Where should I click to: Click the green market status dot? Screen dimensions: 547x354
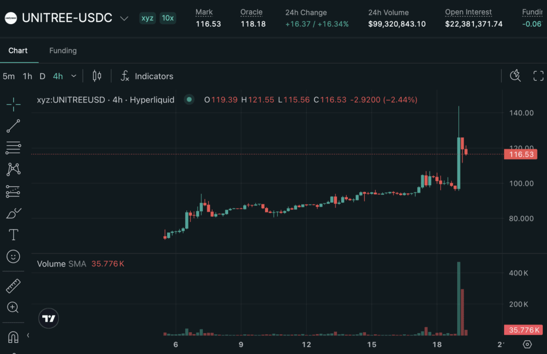pos(189,100)
